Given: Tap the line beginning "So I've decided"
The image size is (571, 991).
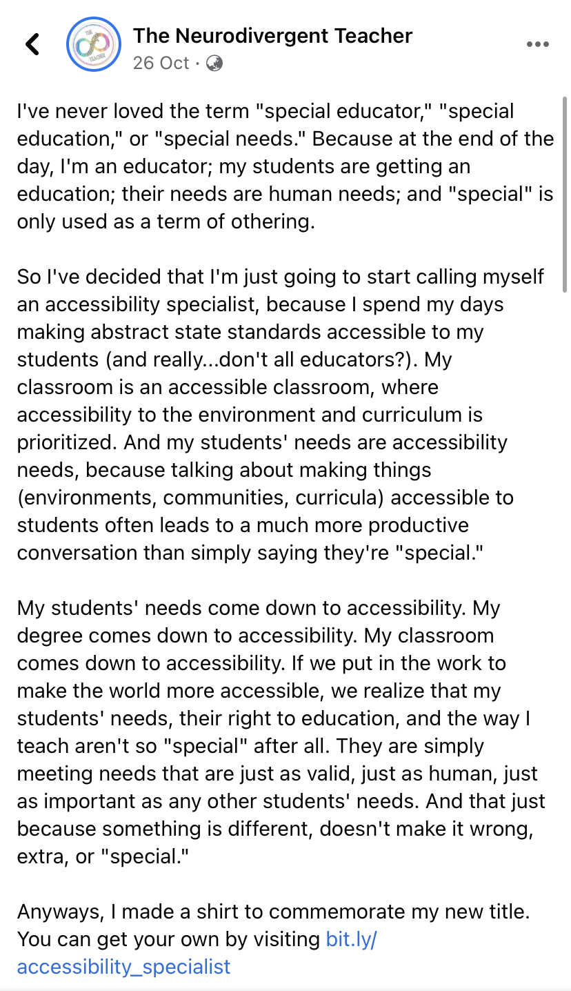Looking at the screenshot, I should [281, 277].
